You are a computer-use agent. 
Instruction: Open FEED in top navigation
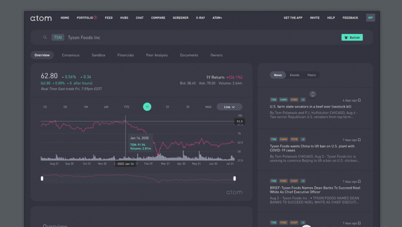(x=109, y=18)
